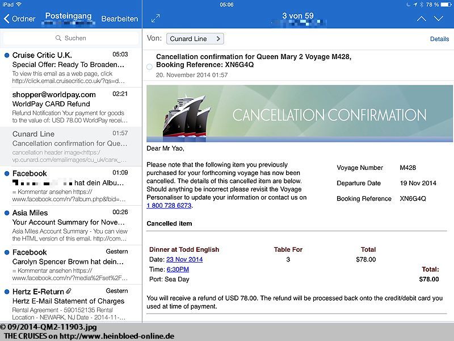Tap unread dot on Facebook Gestern email
454x341 pixels.
(7, 252)
